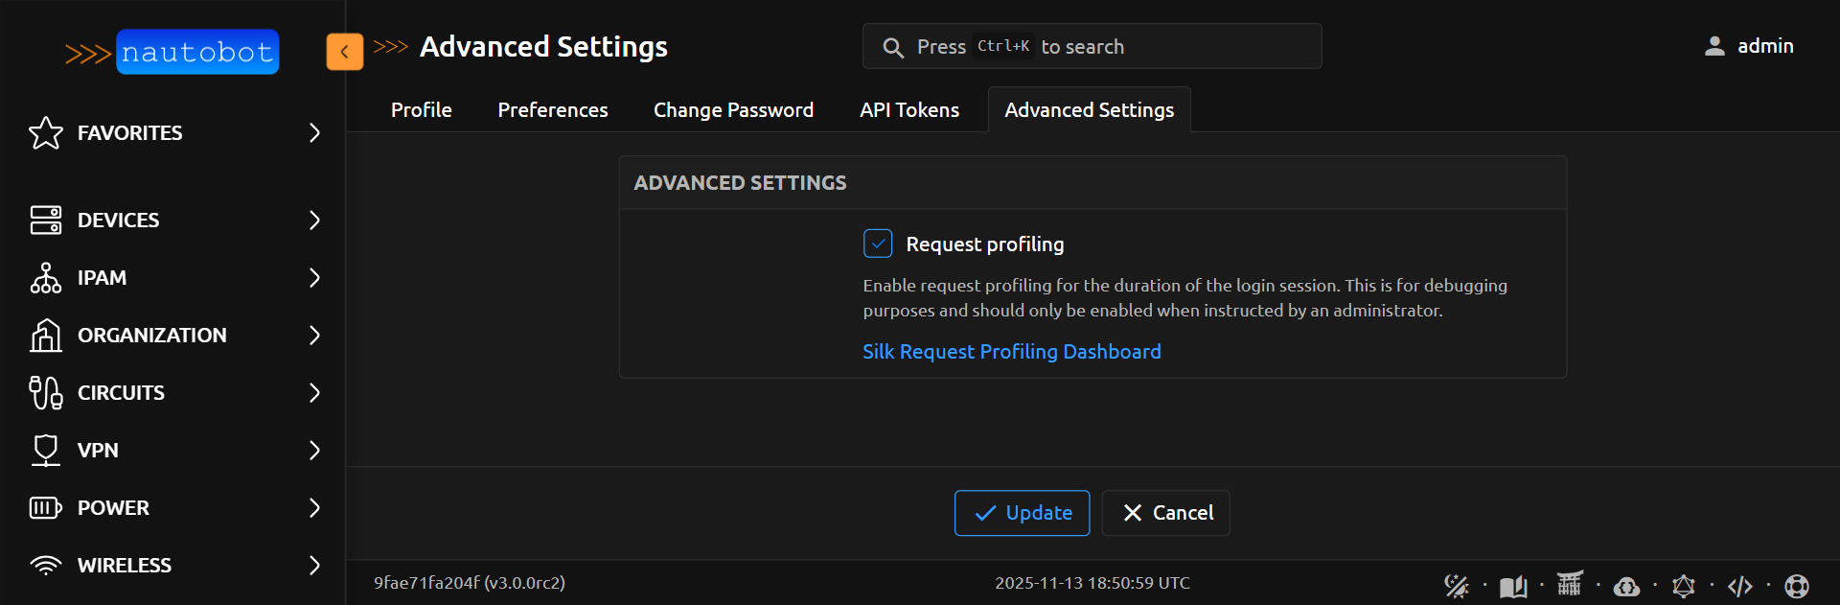Open the Change Password tab

point(733,110)
